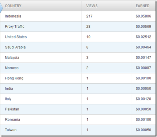Click Romania's views count
The width and height of the screenshot is (157, 137).
pos(87,119)
